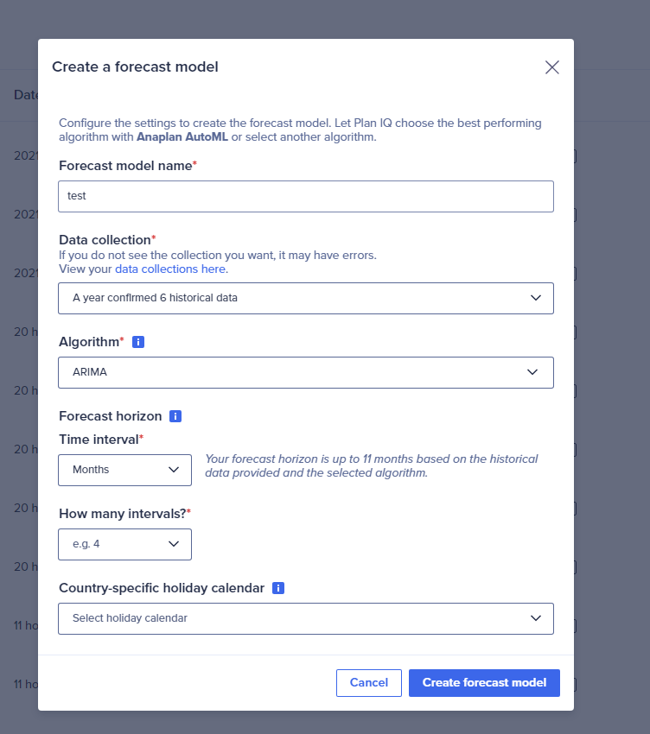
Task: Open the Select holiday calendar dropdown
Action: point(306,618)
